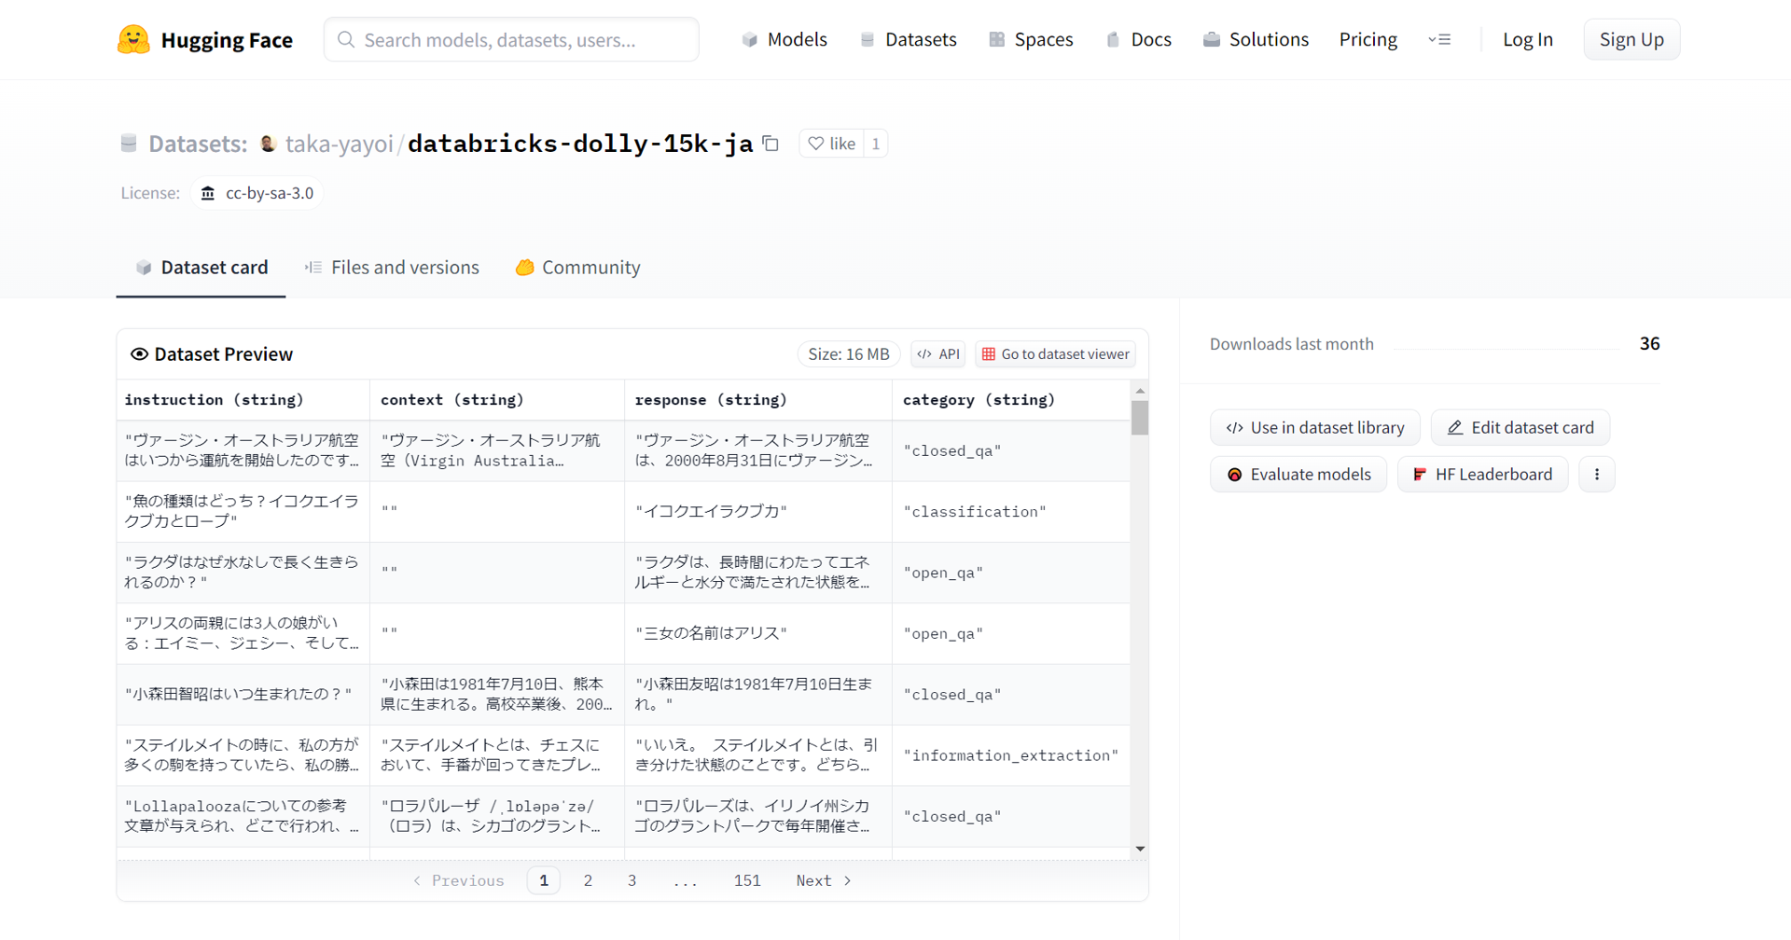The height and width of the screenshot is (940, 1791).
Task: Click the code icon in Use in dataset library
Action: pos(1234,427)
